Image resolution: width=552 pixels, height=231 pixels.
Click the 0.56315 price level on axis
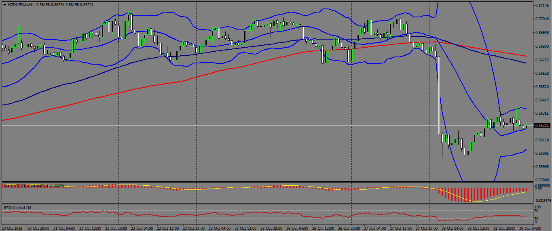click(x=542, y=113)
